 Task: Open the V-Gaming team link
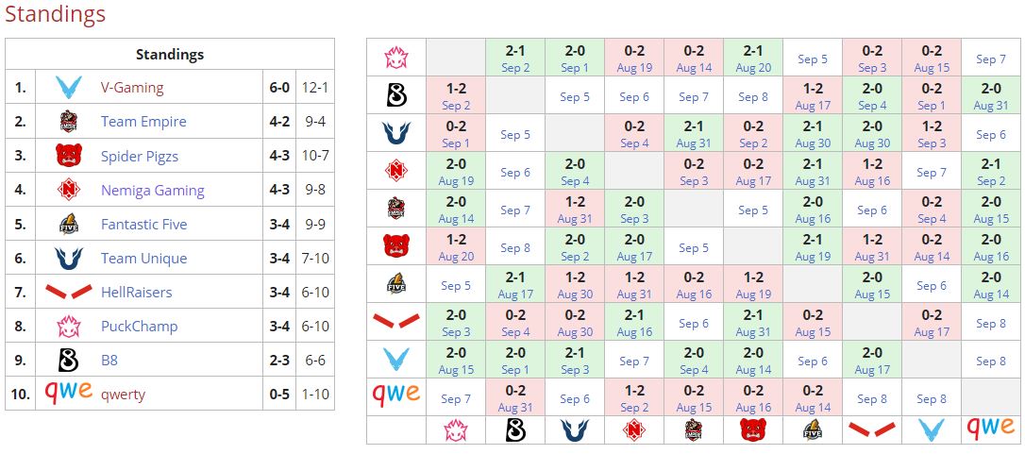coord(132,88)
